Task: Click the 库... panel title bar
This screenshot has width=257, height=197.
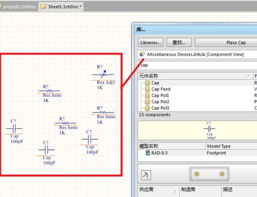Action: [x=196, y=29]
